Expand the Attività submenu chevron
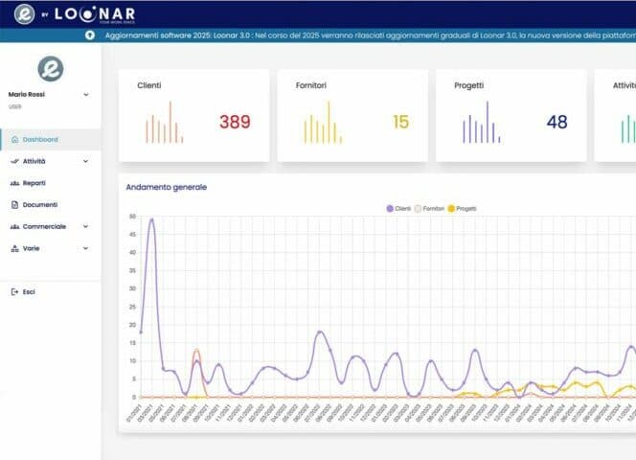The width and height of the screenshot is (636, 460). (86, 161)
